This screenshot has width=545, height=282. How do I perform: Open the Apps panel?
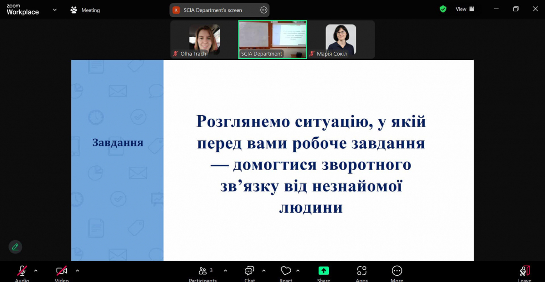(x=362, y=272)
